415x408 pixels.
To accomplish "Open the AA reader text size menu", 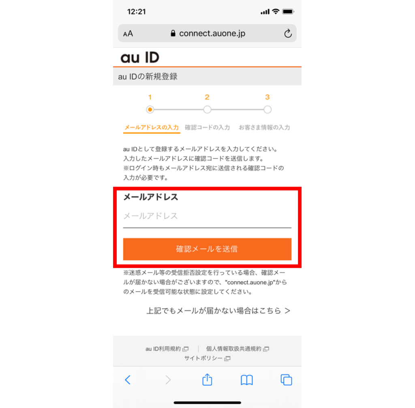I will pos(128,34).
